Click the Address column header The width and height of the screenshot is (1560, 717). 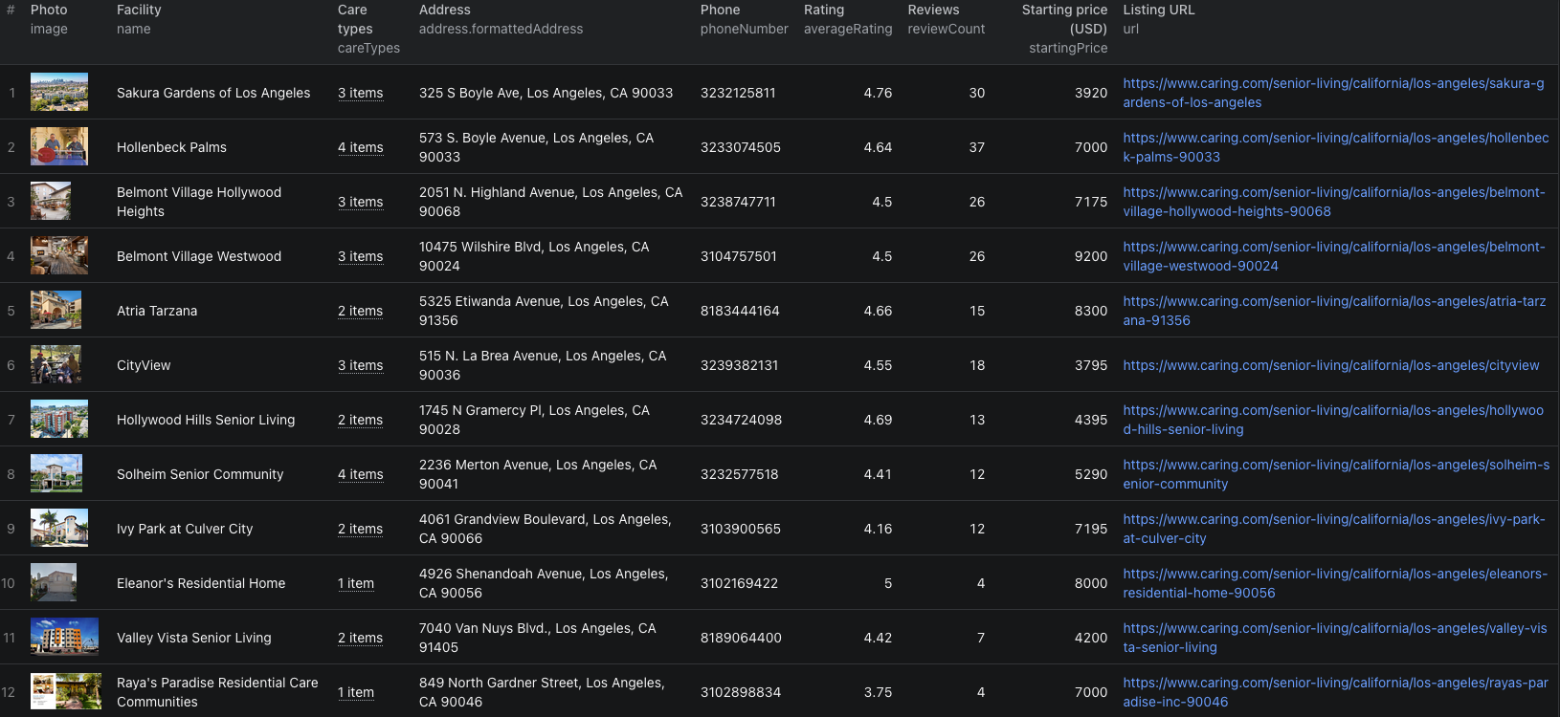pos(501,19)
